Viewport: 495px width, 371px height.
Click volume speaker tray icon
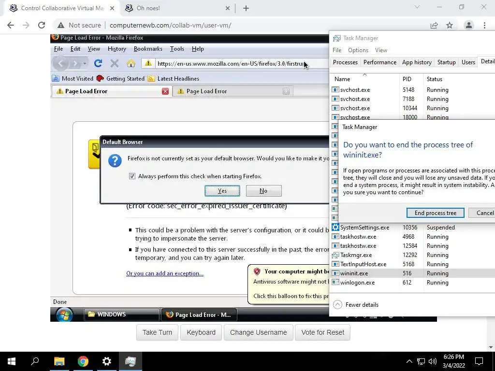433,361
